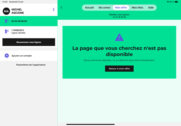
Task: Select the Mon offre tab
Action: pyautogui.click(x=121, y=8)
